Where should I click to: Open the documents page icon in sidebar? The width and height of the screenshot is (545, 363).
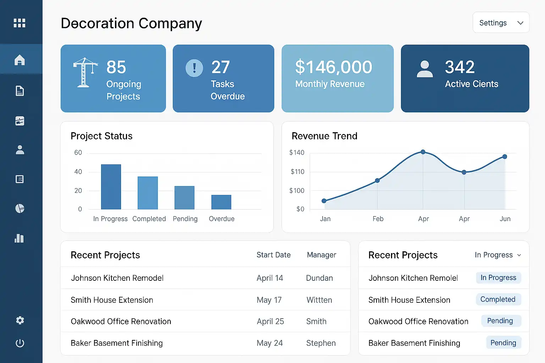20,91
